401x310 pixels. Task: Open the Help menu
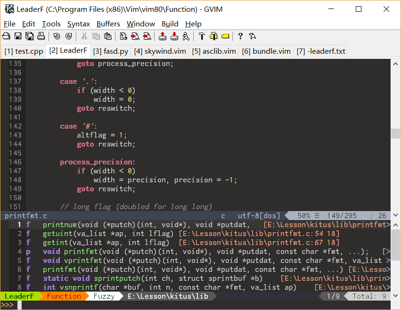point(193,24)
